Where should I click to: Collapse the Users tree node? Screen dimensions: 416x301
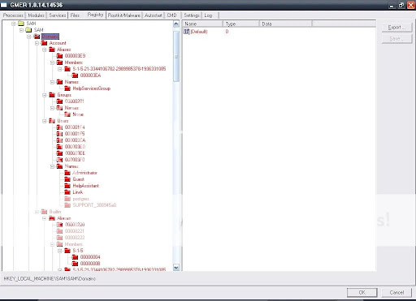[45, 121]
